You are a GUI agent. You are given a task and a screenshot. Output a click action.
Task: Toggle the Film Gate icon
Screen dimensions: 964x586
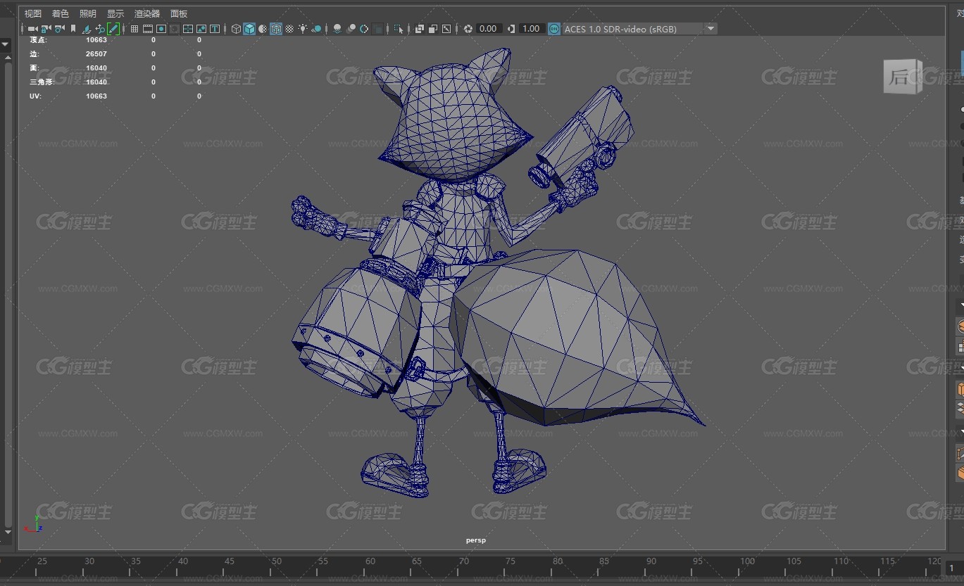pyautogui.click(x=148, y=29)
